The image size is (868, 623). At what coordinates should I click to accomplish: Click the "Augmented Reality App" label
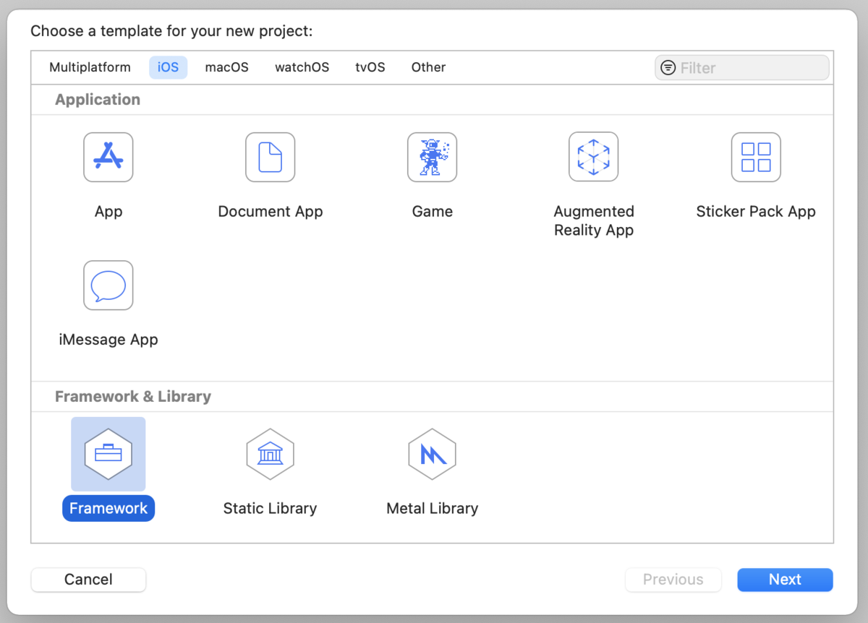[594, 221]
